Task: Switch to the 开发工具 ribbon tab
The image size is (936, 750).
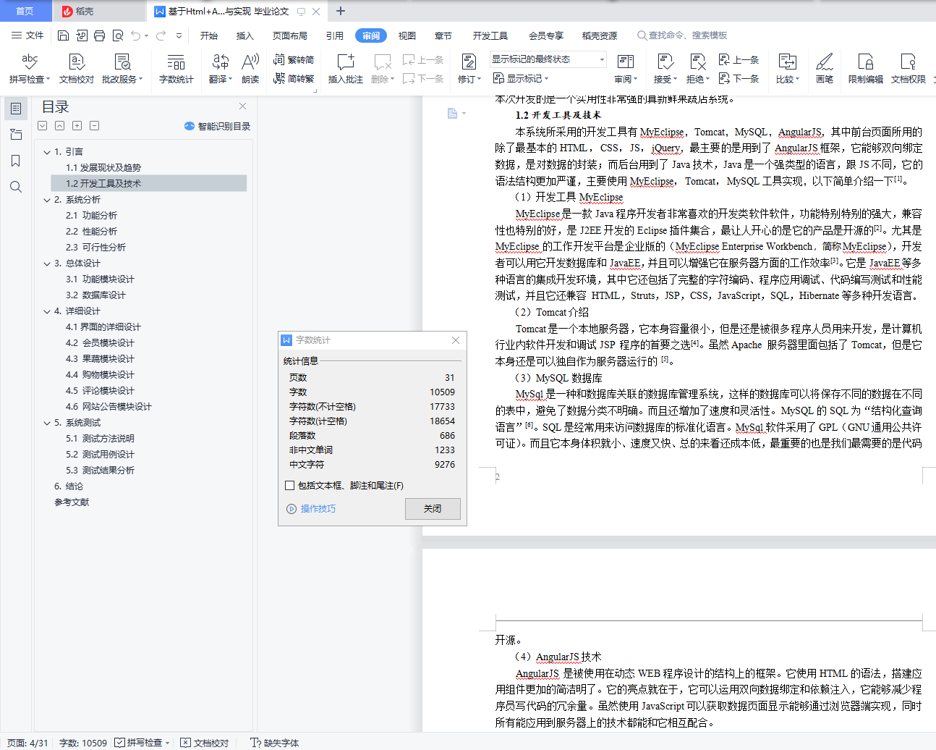Action: (x=490, y=35)
